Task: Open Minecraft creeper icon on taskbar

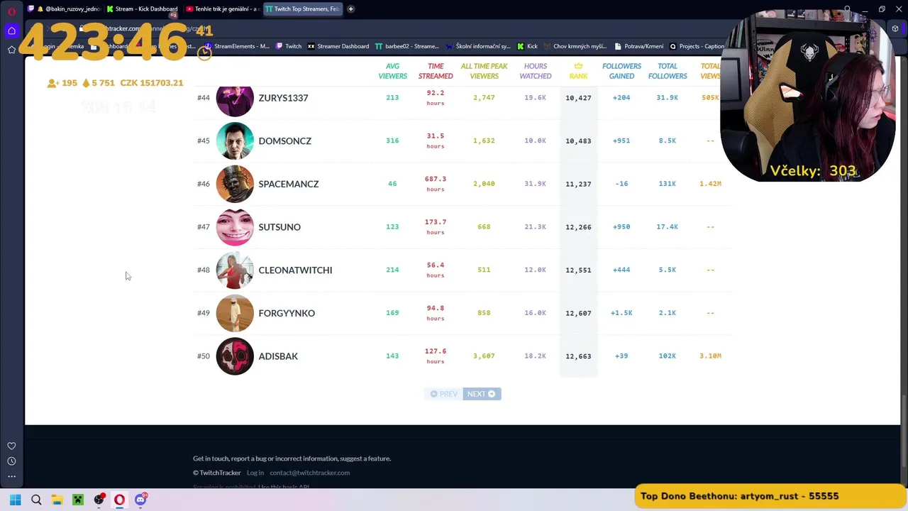Action: pos(78,500)
